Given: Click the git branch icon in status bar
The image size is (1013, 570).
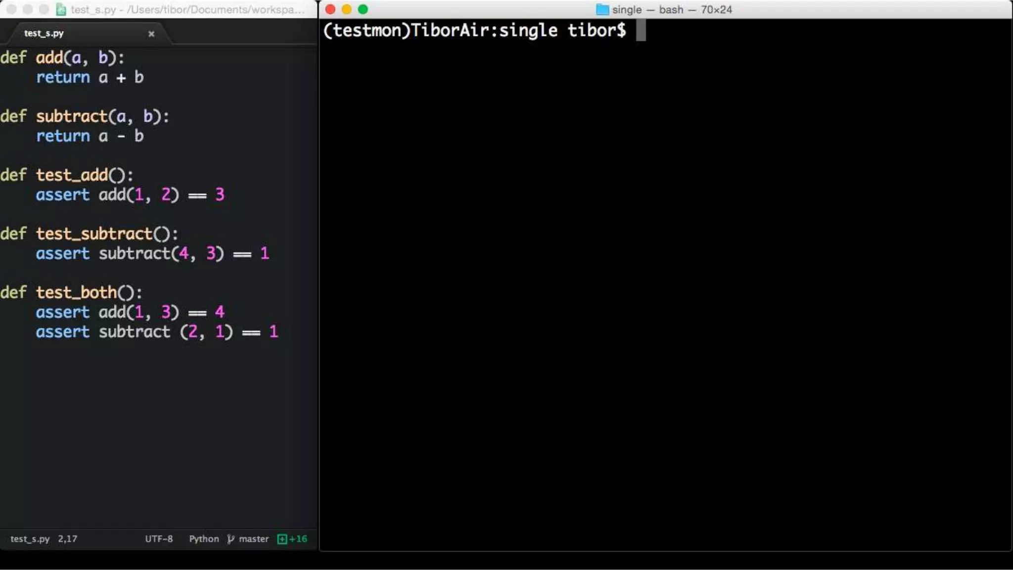Looking at the screenshot, I should (x=230, y=539).
